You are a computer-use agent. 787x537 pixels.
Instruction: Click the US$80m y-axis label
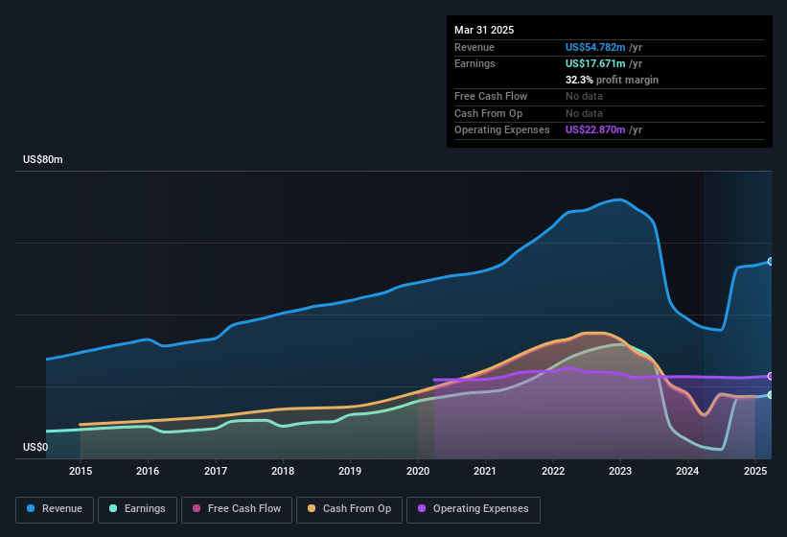43,159
